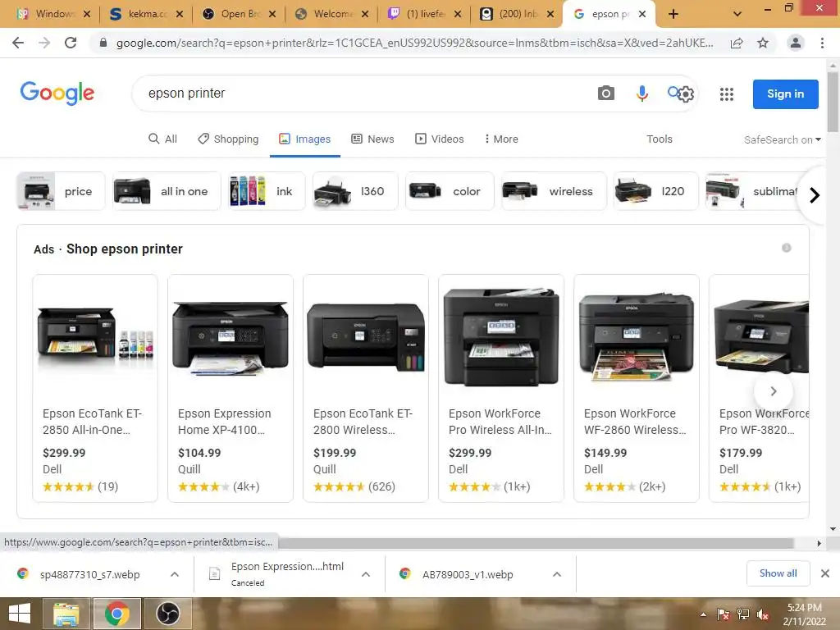Switch to the Shopping tab
Viewport: 840px width, 630px height.
coord(228,139)
